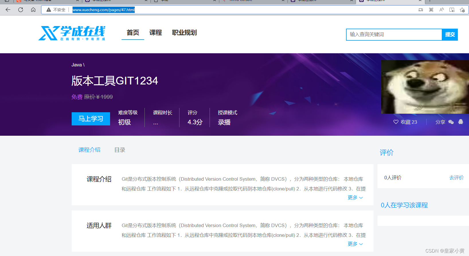
Task: Switch to the 课程介绍 tab
Action: pos(89,150)
